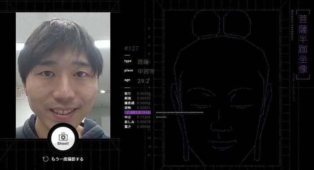314x170 pixels.
Task: Click the 悲しみ emotion row
Action: pos(137,122)
